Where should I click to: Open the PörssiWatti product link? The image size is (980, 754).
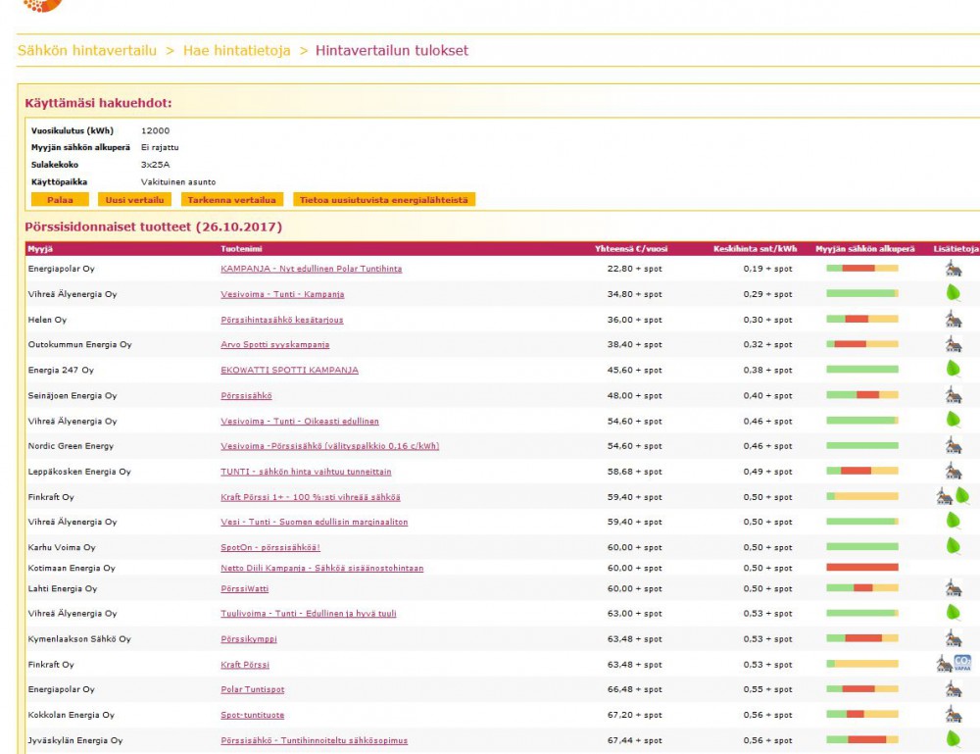coord(244,588)
